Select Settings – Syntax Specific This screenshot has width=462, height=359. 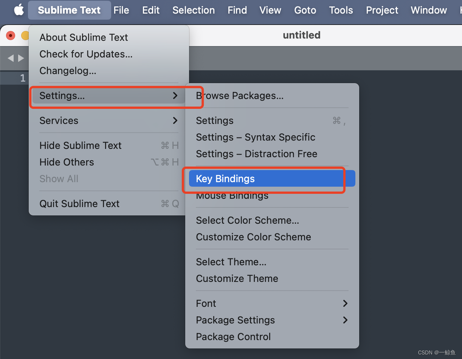coord(272,137)
